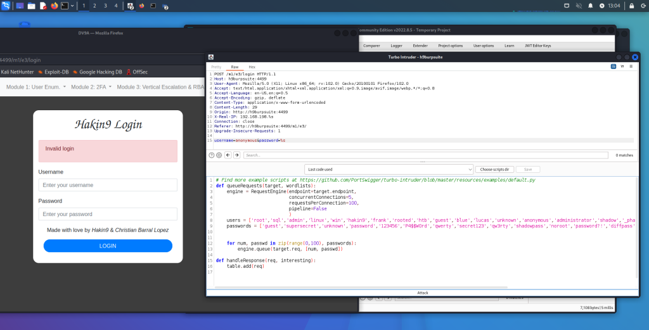Open the text editor panel launcher

coord(43,6)
